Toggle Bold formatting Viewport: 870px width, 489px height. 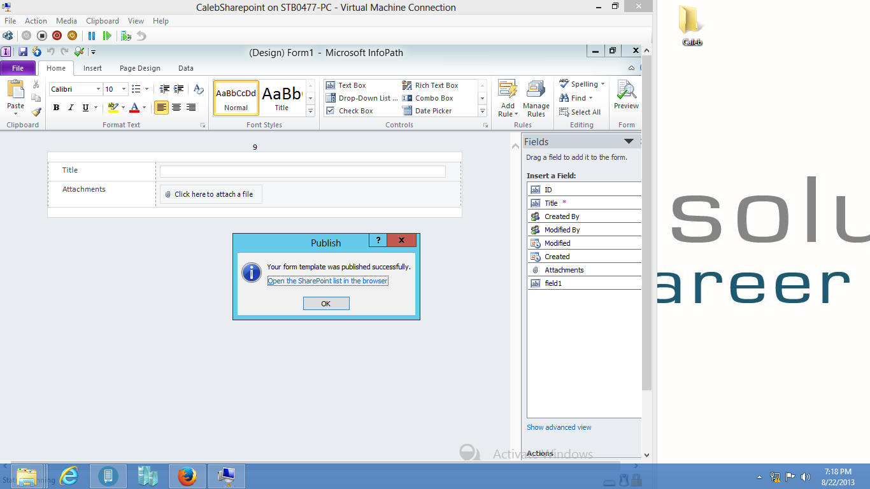pos(56,108)
